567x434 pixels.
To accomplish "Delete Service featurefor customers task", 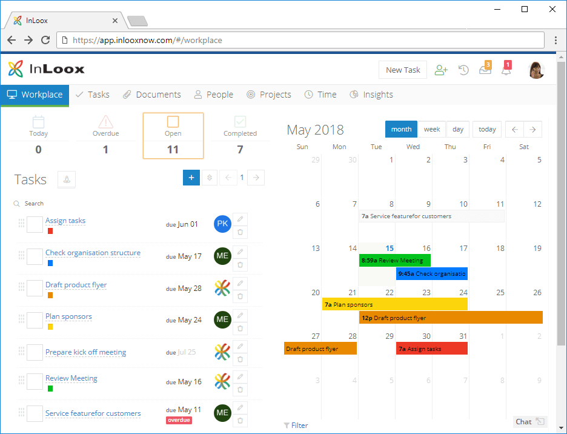I will [x=240, y=421].
